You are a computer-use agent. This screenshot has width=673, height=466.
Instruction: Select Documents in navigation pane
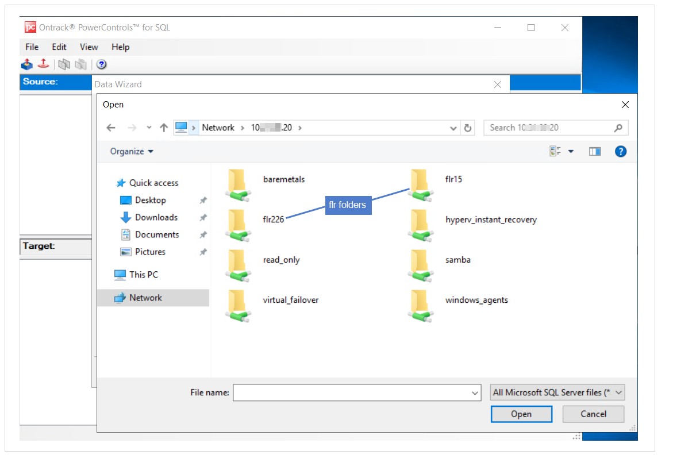click(x=157, y=234)
